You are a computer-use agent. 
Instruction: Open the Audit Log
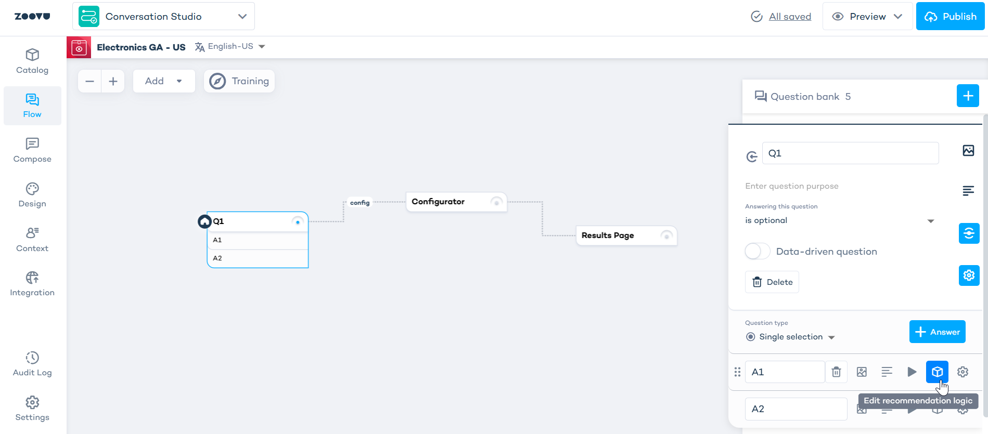point(32,364)
